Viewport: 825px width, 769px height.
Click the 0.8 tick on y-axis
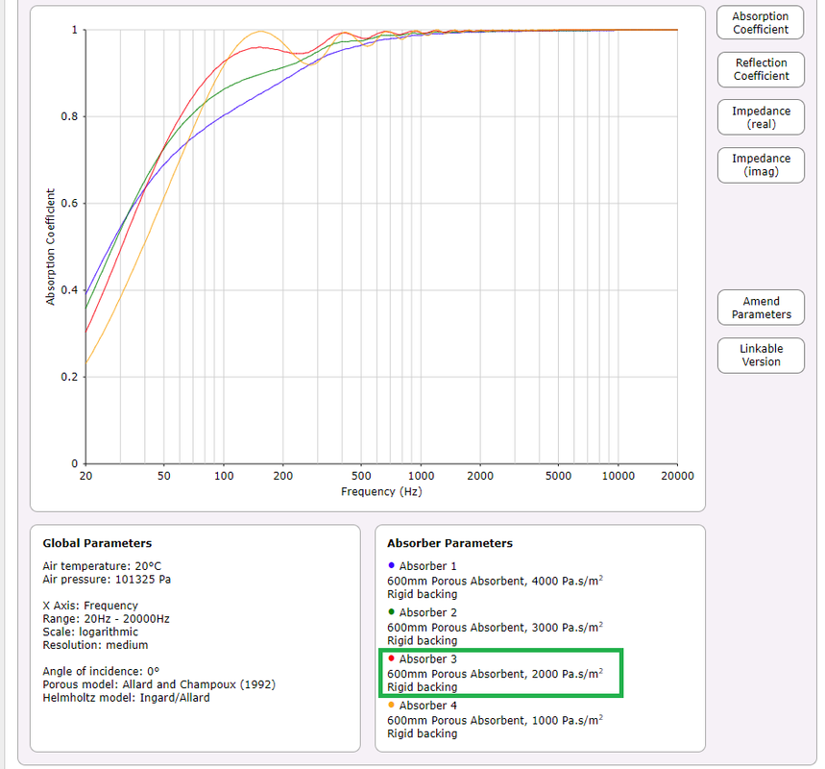[69, 116]
